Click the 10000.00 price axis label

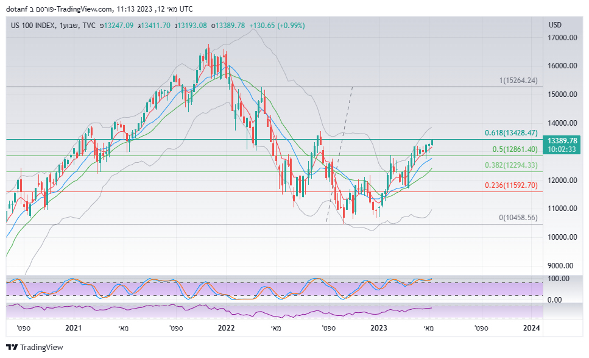(x=562, y=237)
